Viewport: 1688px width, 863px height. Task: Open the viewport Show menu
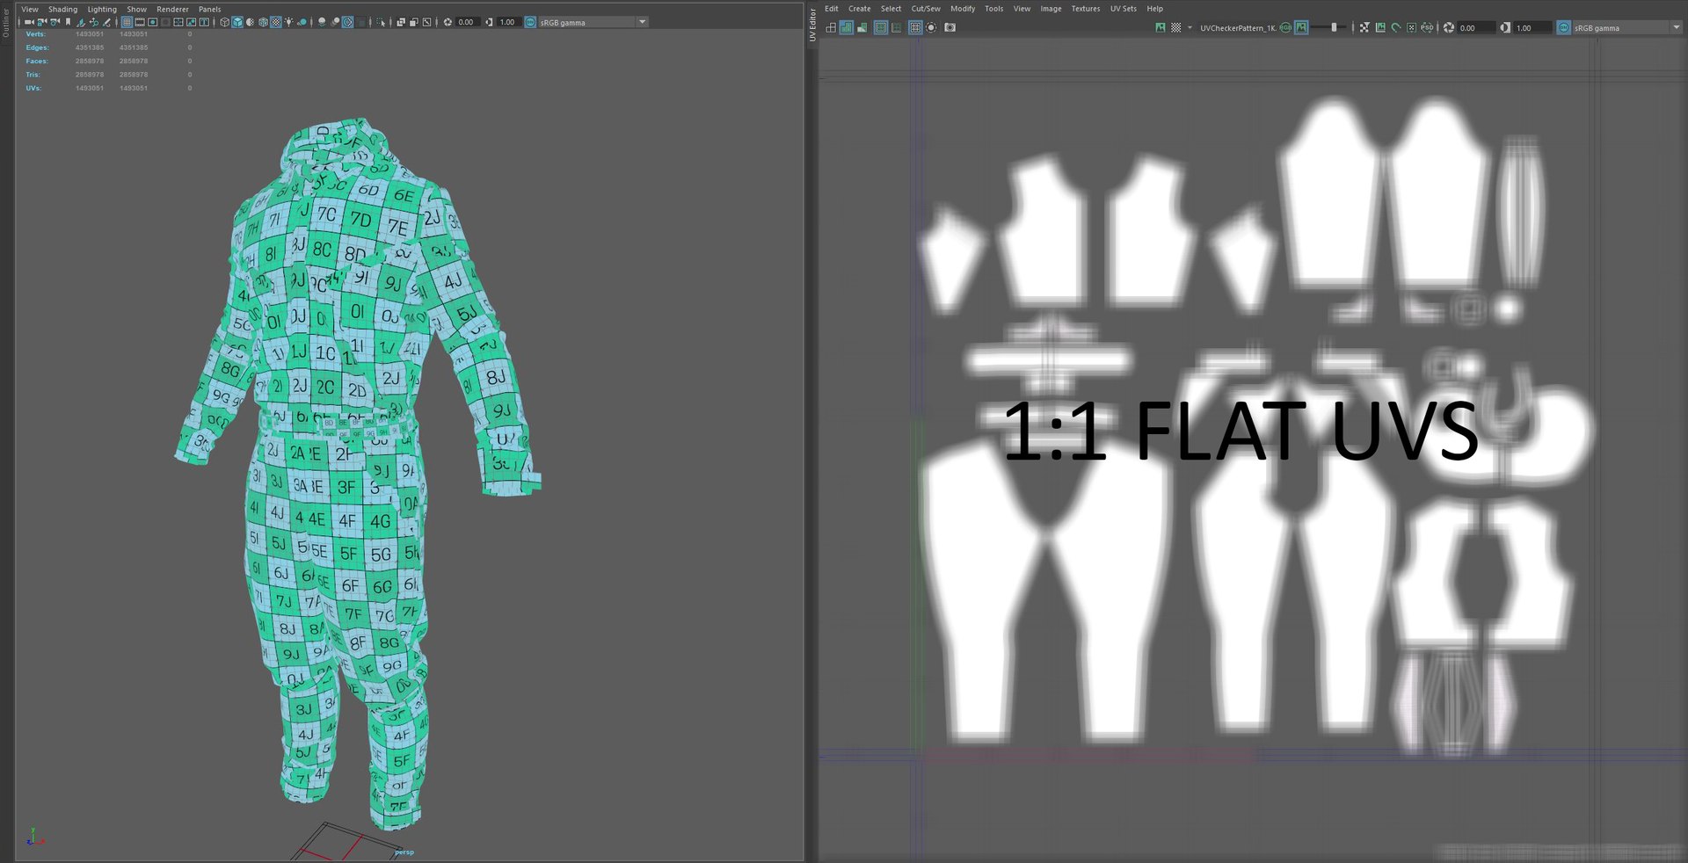136,9
